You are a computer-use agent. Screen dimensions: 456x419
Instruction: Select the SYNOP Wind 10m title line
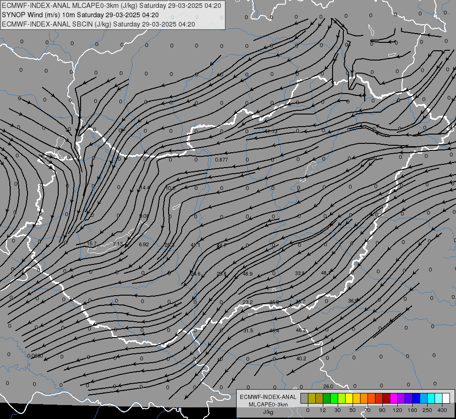pos(80,14)
